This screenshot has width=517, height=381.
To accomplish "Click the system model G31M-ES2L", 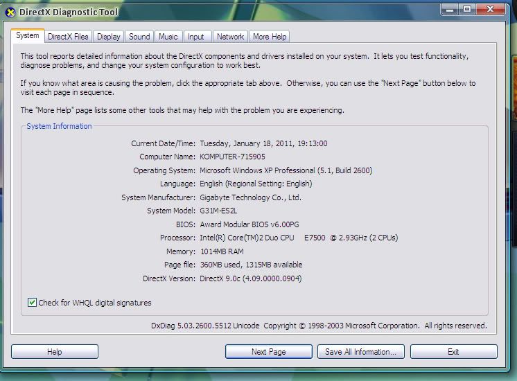I will (218, 211).
